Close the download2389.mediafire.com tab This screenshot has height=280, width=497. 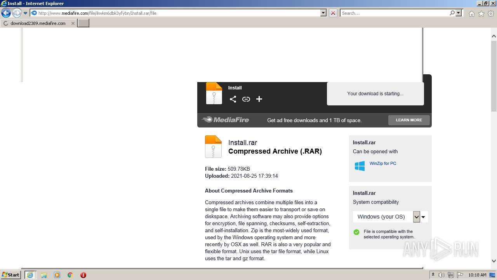click(x=73, y=23)
